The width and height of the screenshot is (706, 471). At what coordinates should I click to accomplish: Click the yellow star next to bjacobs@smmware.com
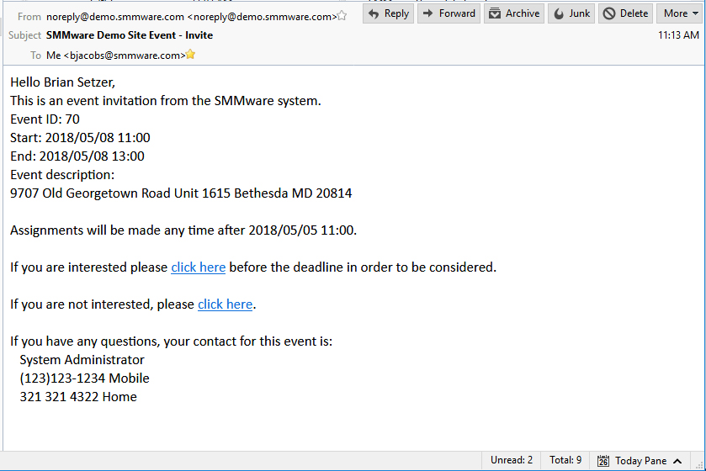190,55
